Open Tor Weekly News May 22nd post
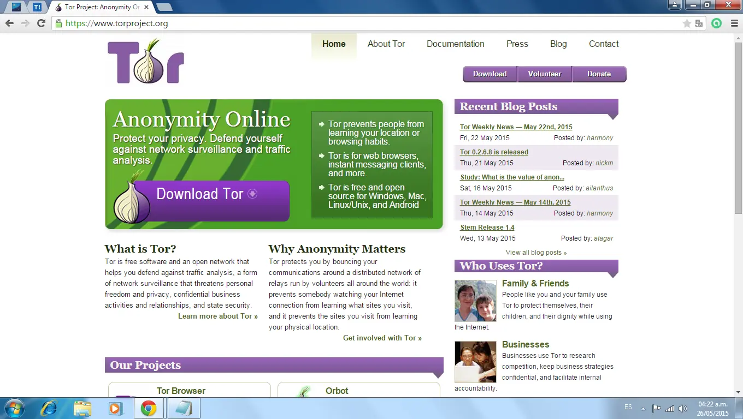 [516, 127]
